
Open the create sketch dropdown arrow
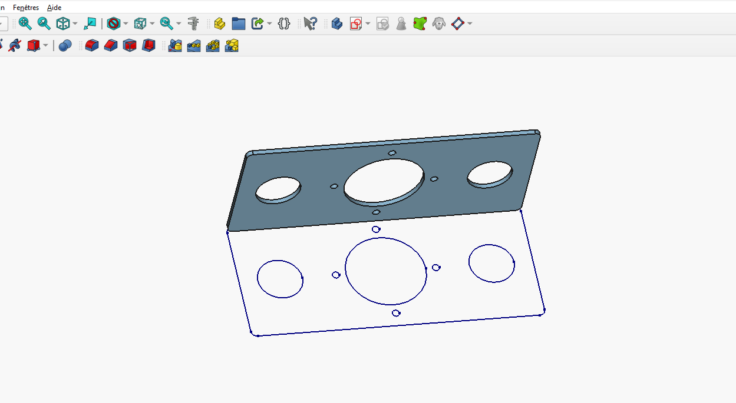(x=368, y=24)
